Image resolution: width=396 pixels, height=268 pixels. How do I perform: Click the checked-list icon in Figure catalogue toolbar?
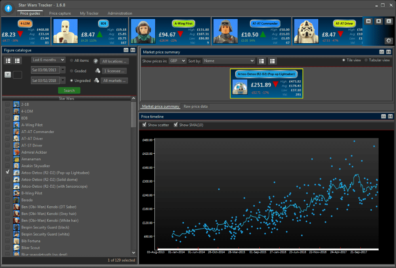coord(8,61)
